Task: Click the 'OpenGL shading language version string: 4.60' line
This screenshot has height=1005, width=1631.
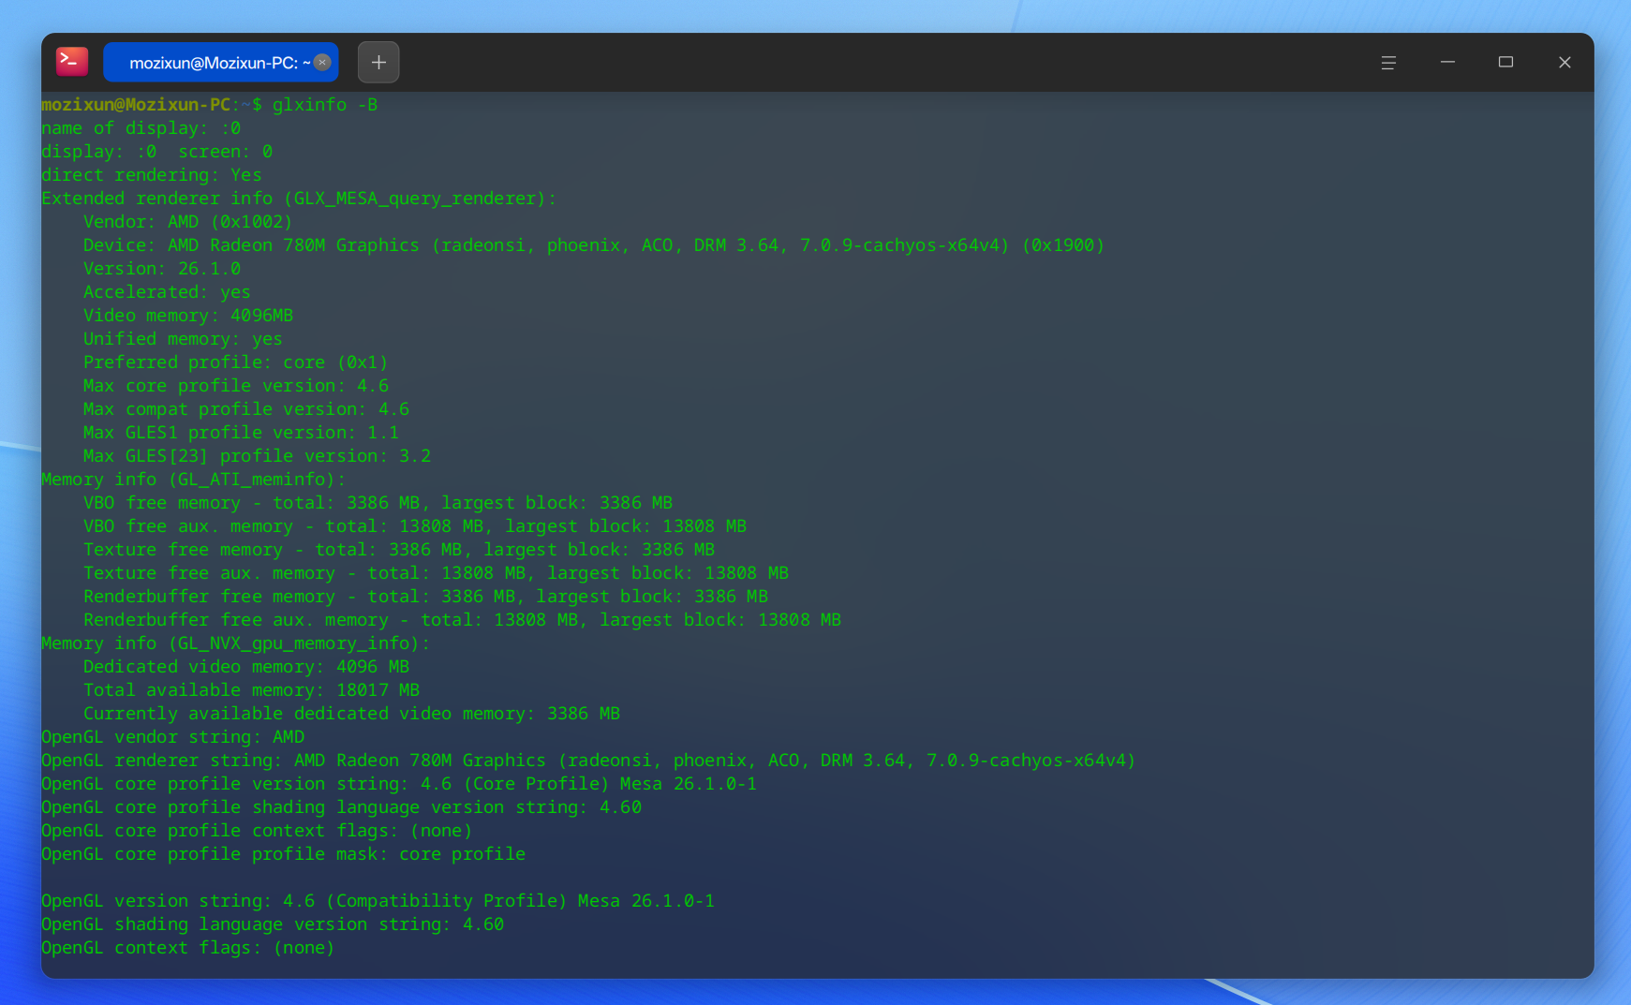Action: tap(273, 924)
